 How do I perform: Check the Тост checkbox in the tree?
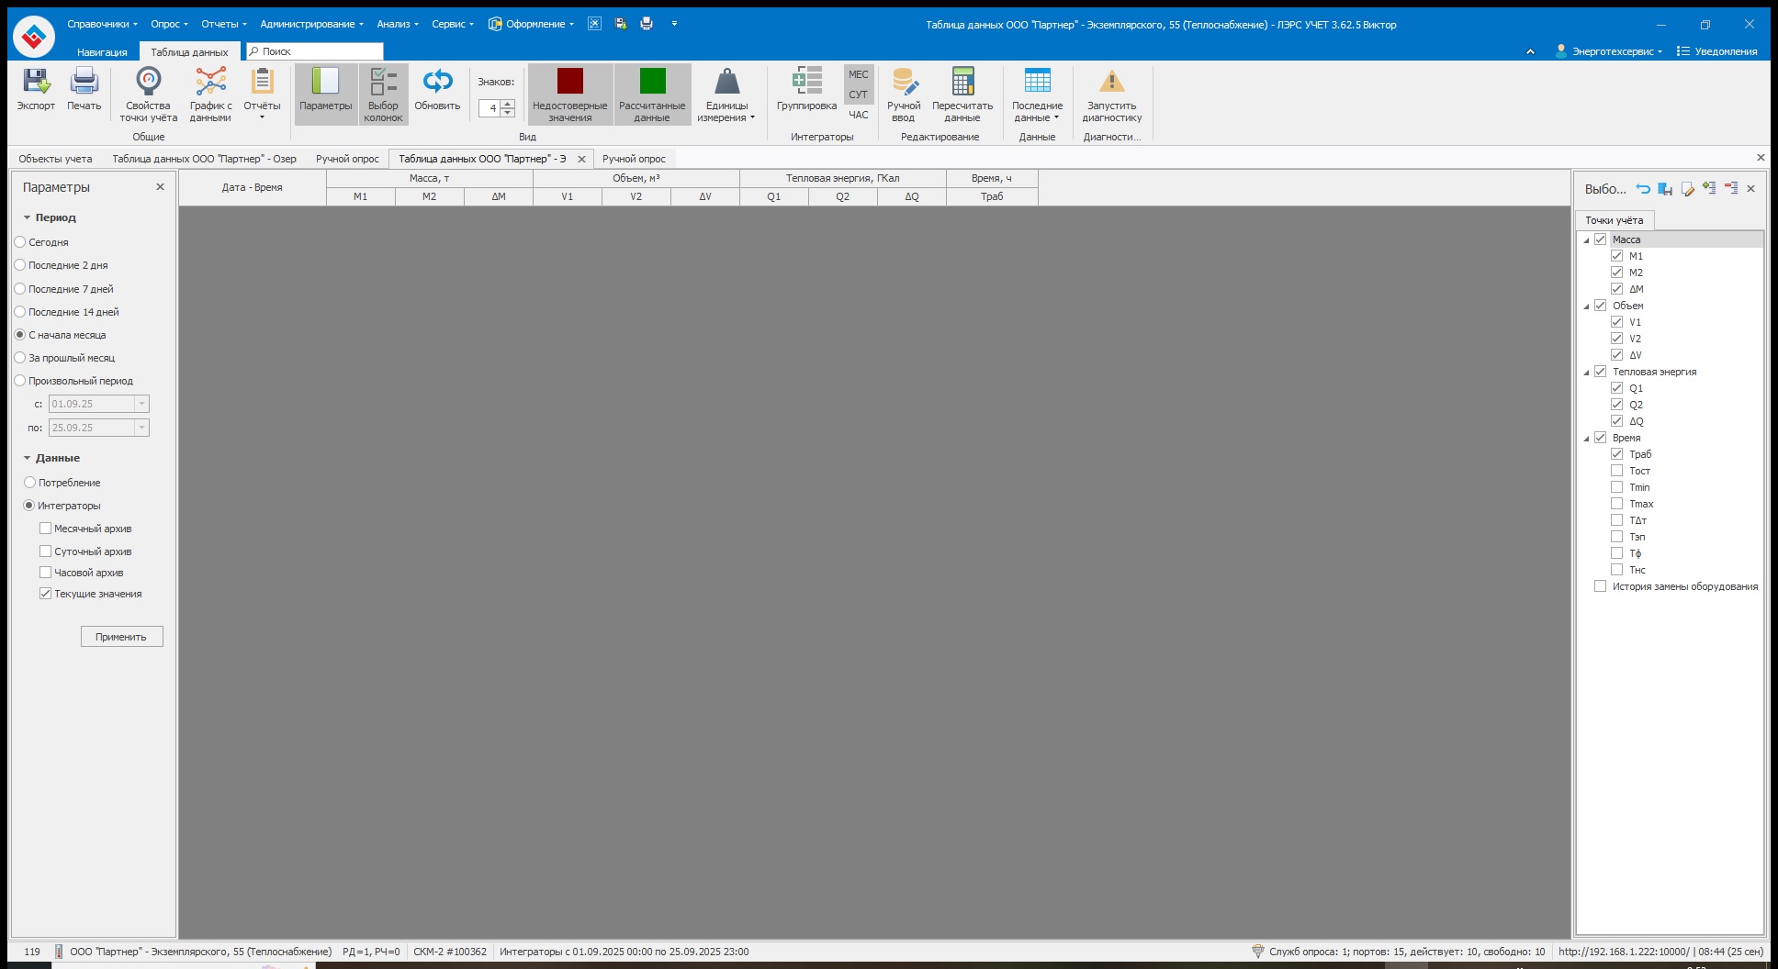pyautogui.click(x=1616, y=471)
